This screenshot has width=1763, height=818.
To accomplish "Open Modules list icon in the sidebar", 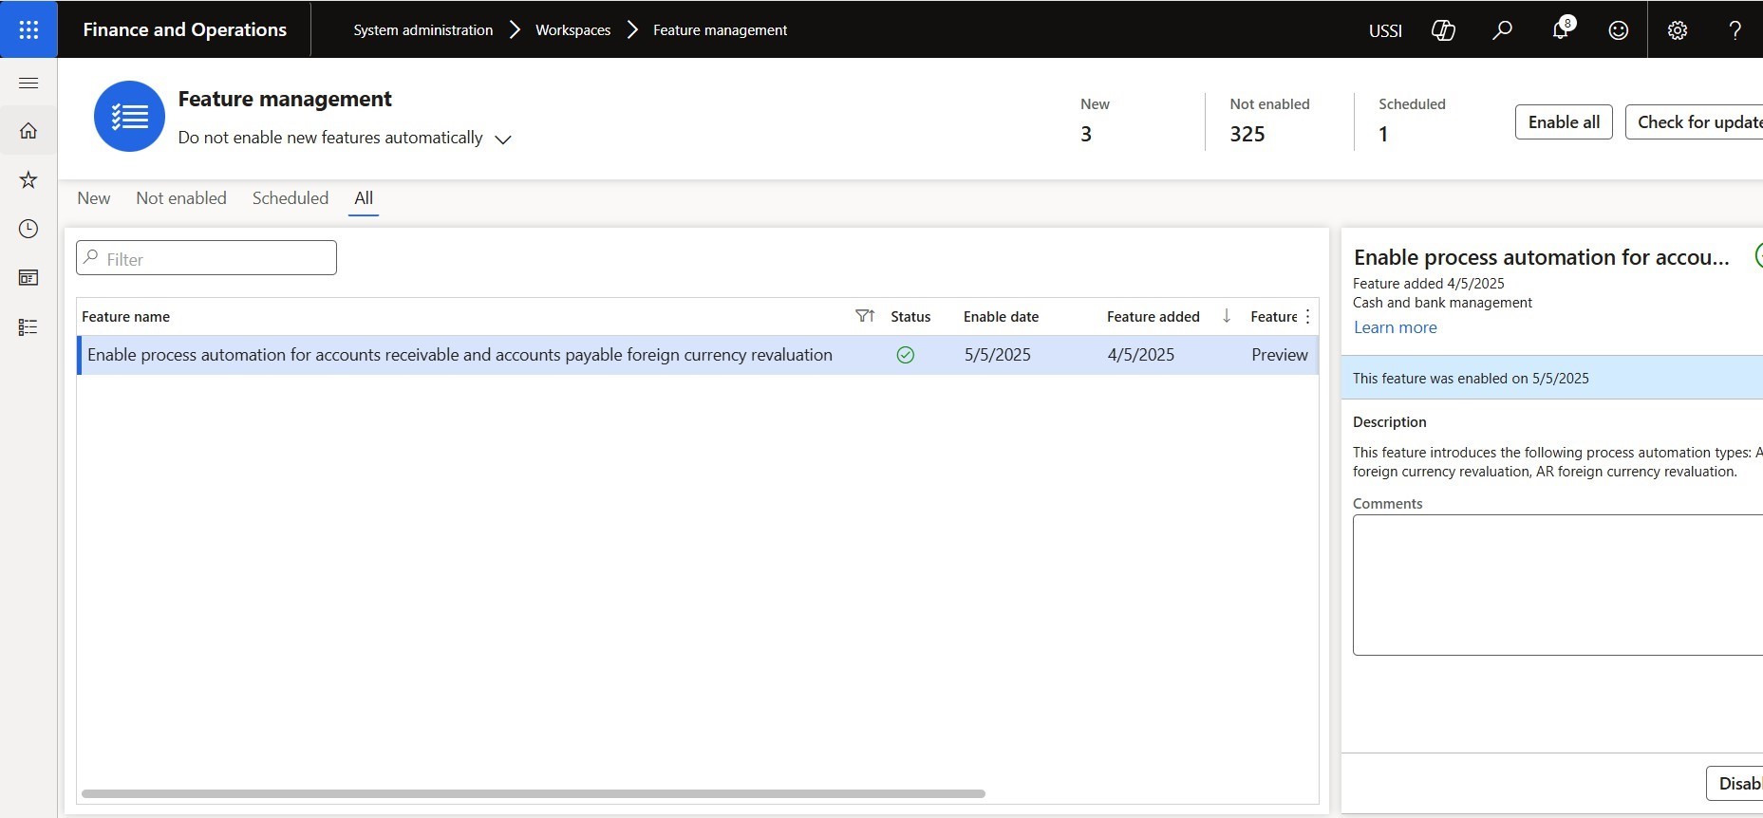I will [28, 327].
